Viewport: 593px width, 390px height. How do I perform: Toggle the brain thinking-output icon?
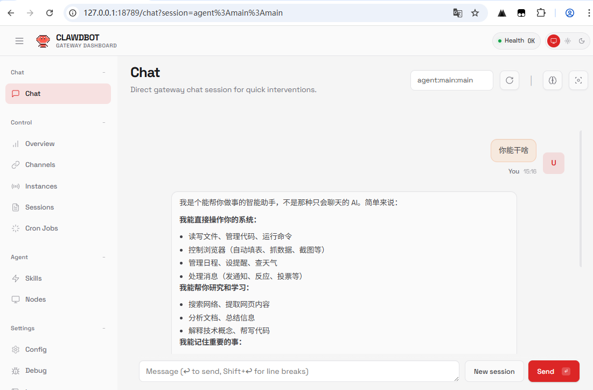tap(552, 80)
